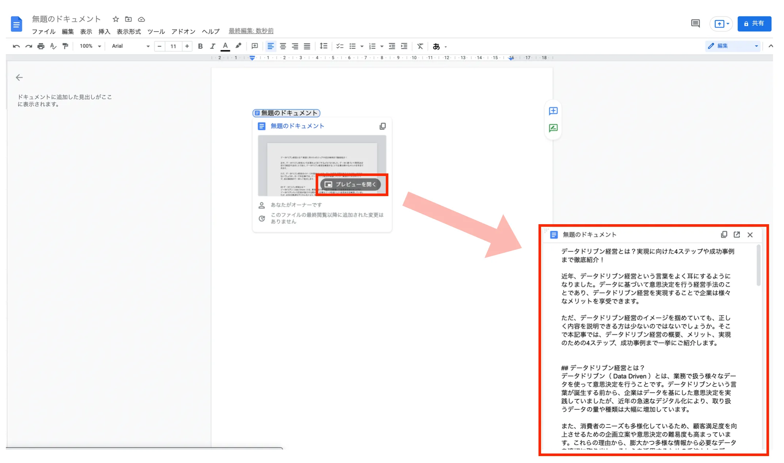The image size is (784, 463).
Task: Select the paint format tool
Action: [x=65, y=46]
